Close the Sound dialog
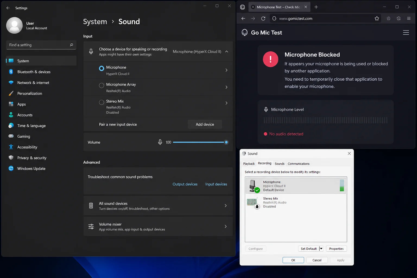The height and width of the screenshot is (278, 417). click(349, 153)
